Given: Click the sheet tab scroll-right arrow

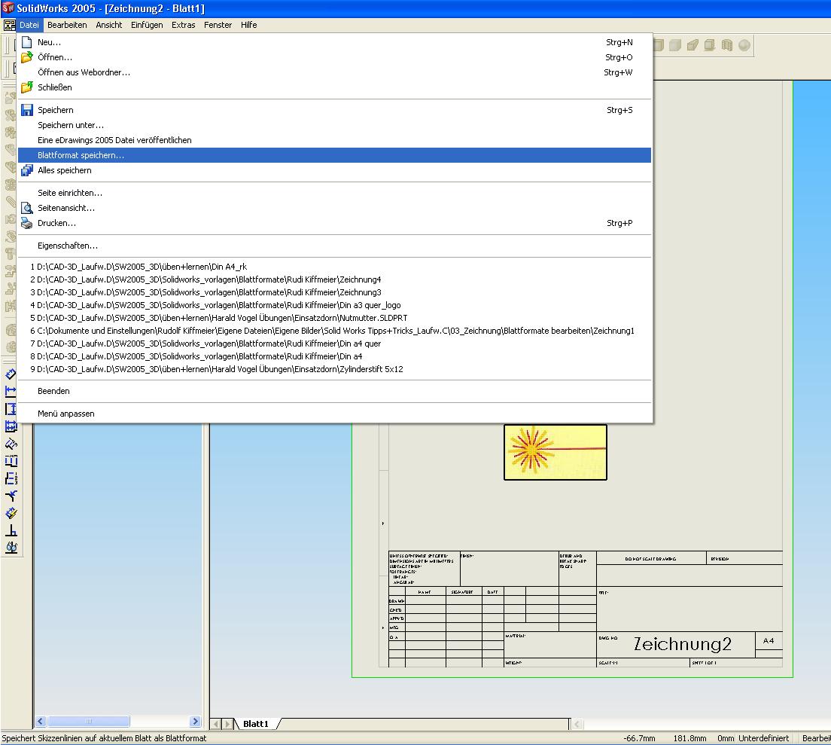Looking at the screenshot, I should [x=227, y=724].
